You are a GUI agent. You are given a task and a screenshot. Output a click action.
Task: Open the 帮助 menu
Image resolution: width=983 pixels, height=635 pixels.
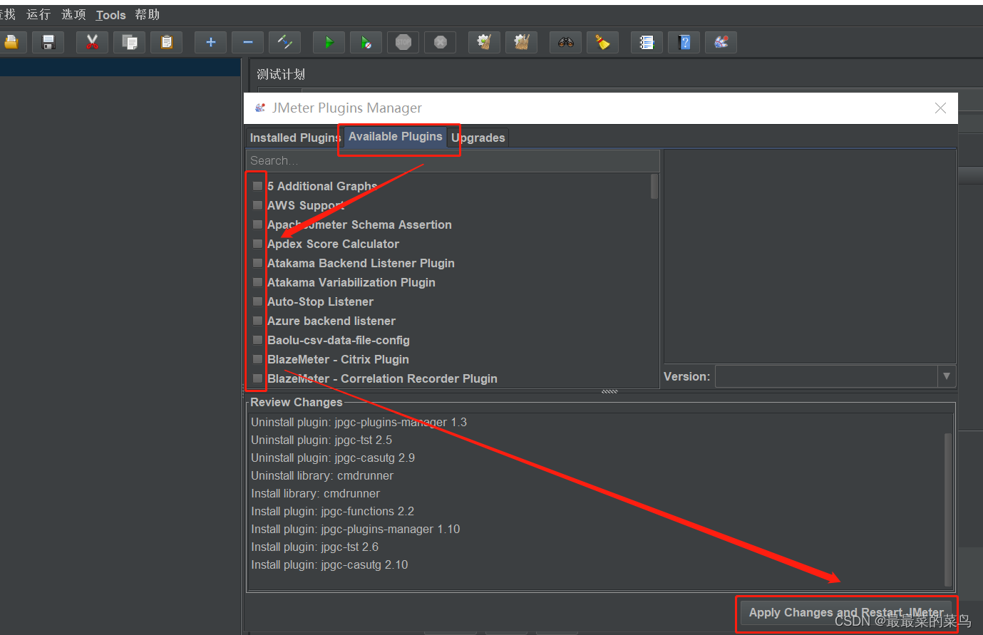tap(148, 15)
